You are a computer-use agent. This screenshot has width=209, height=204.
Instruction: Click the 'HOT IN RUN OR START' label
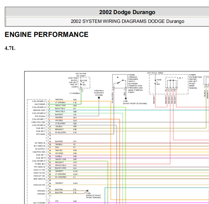[x=81, y=75]
